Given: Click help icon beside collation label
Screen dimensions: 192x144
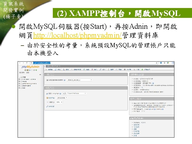Looking at the screenshot, I should (65, 80).
